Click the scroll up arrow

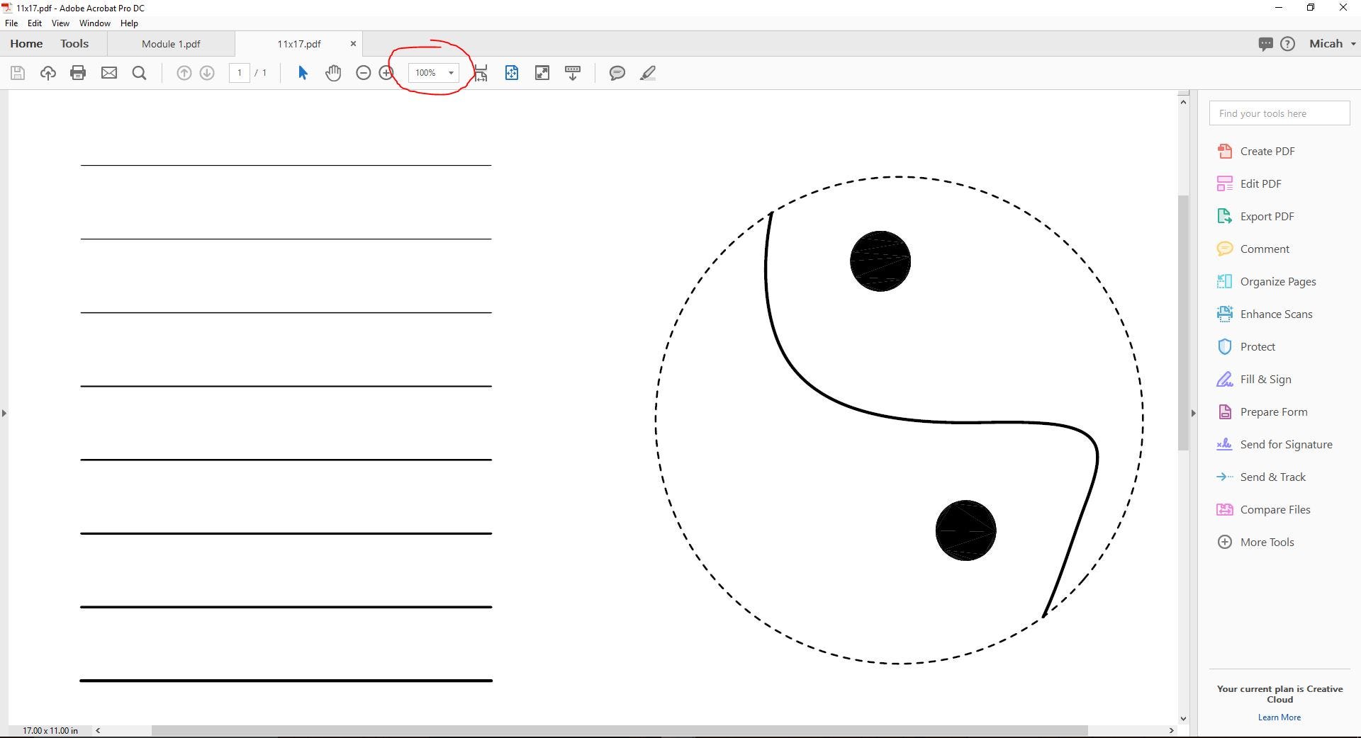pos(1183,103)
